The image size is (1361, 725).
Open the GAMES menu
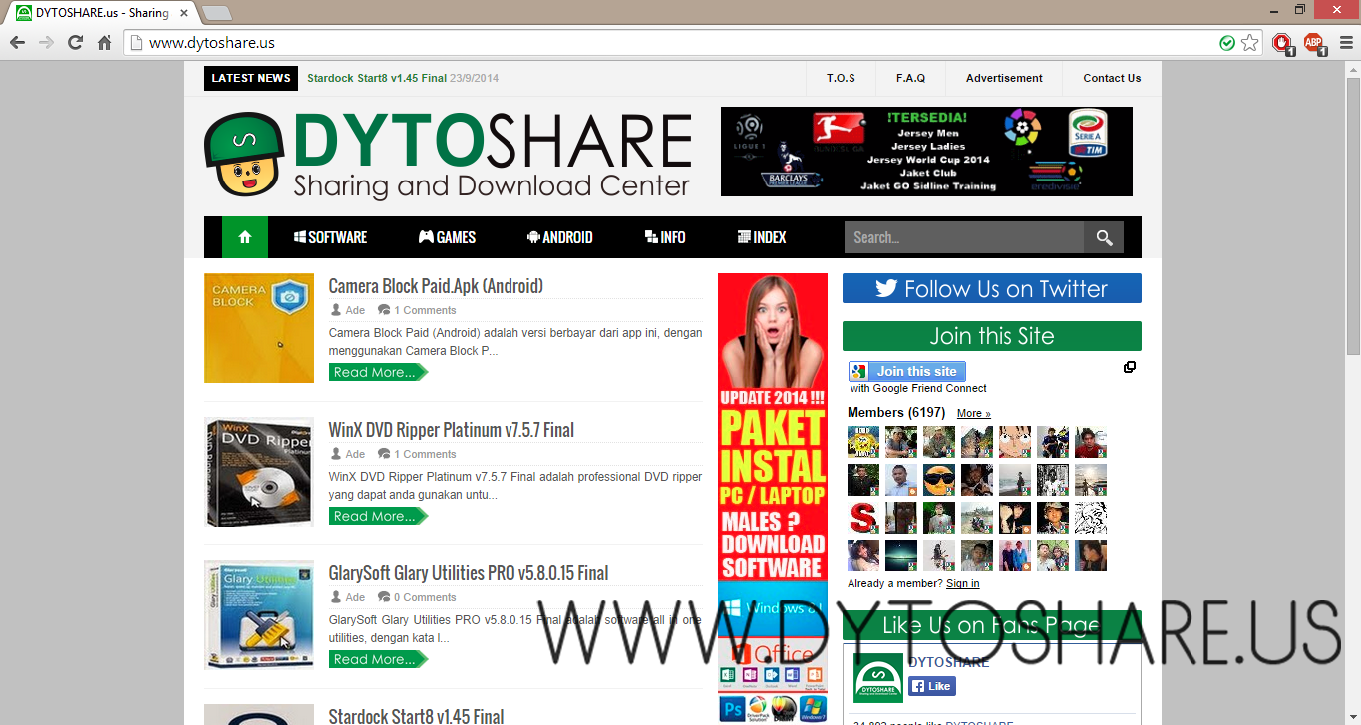coord(447,237)
